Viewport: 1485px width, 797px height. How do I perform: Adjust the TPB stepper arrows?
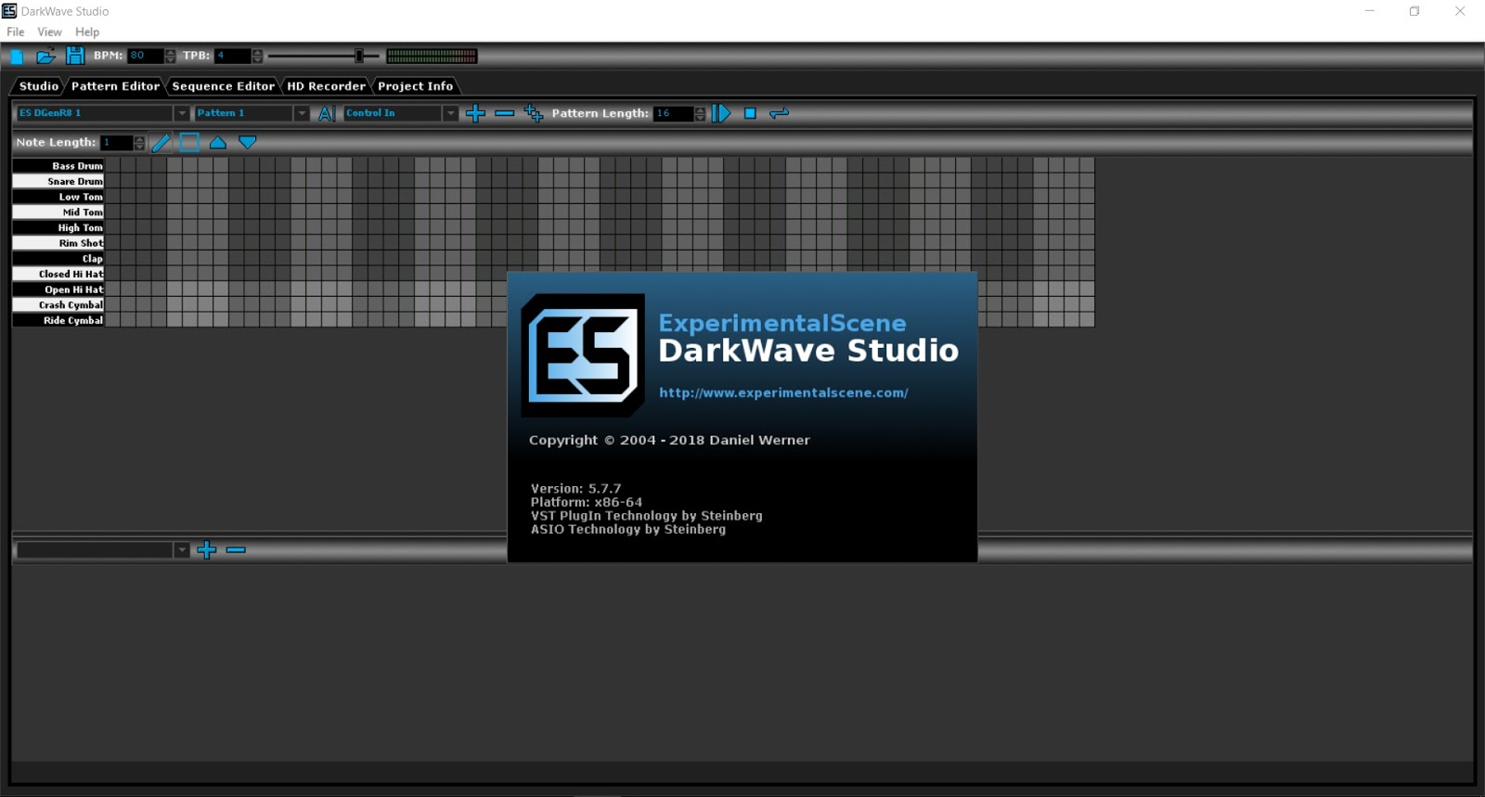tap(257, 56)
